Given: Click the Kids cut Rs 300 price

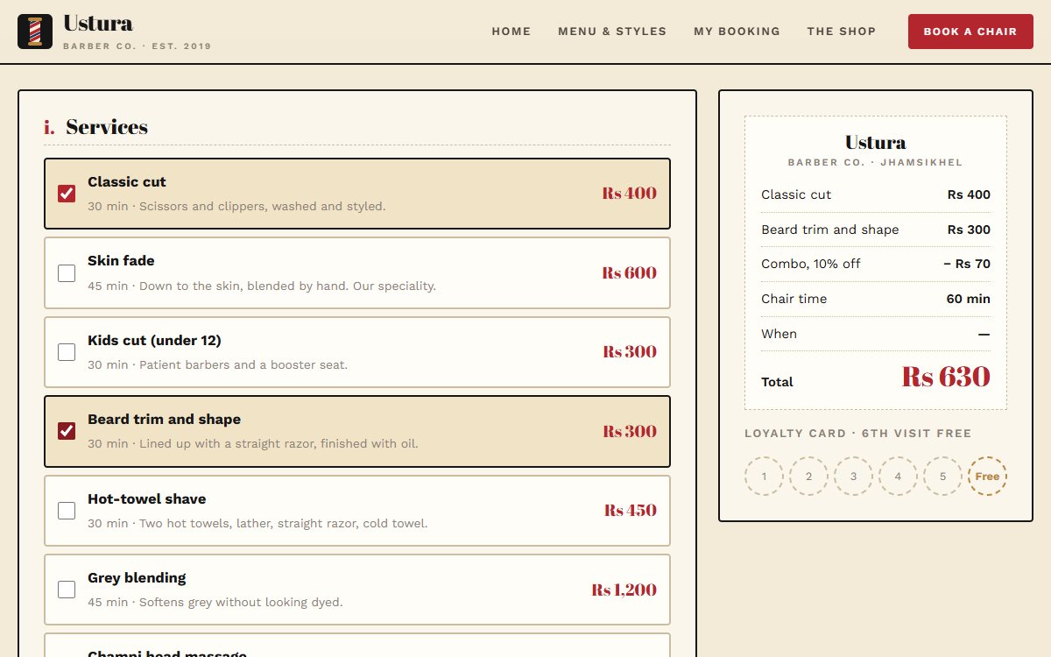Looking at the screenshot, I should (629, 352).
